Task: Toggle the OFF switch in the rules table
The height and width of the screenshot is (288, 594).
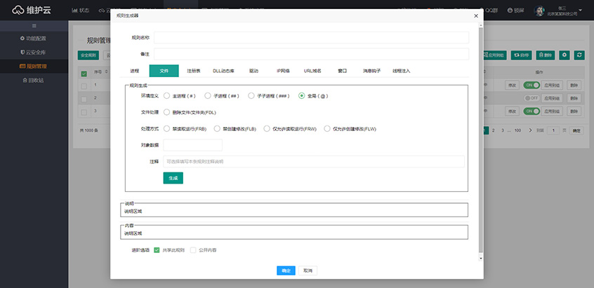Action: (x=531, y=98)
